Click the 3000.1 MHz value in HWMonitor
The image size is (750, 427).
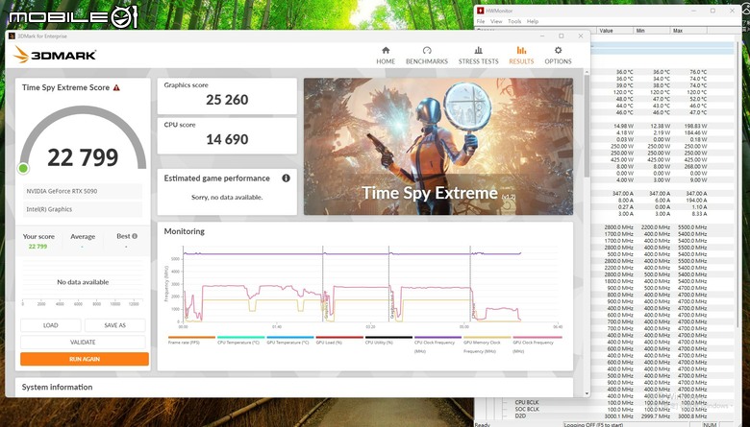[x=618, y=416]
